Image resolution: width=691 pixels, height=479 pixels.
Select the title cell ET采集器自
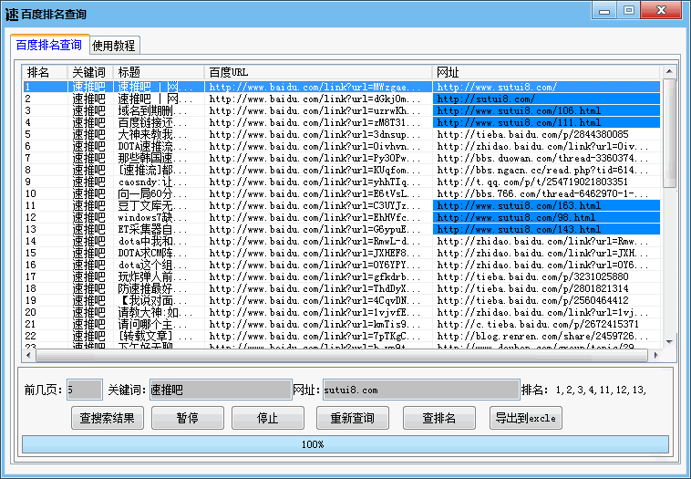pos(159,229)
